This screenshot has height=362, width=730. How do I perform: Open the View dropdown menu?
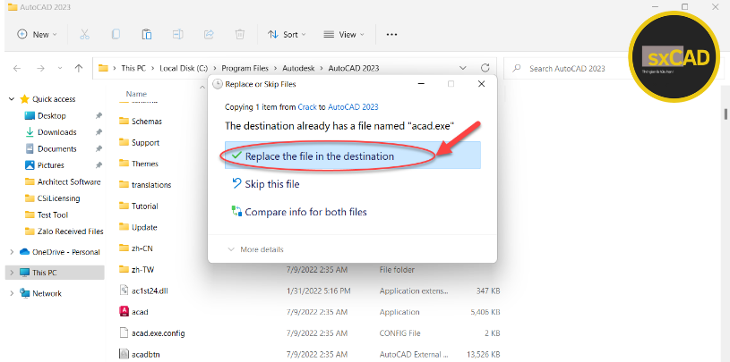(344, 34)
